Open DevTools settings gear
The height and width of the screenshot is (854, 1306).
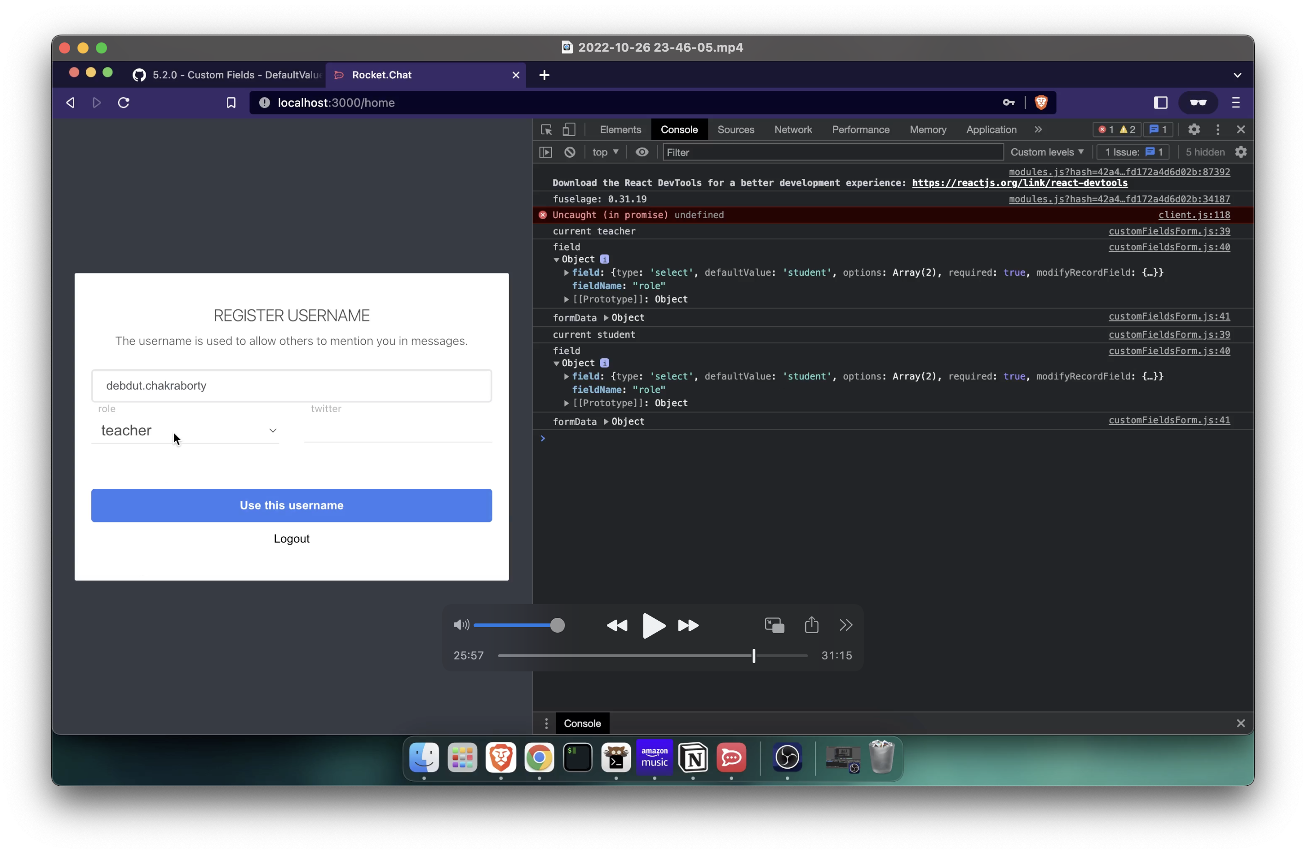click(x=1194, y=130)
